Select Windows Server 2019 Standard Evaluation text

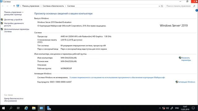pos(54,22)
